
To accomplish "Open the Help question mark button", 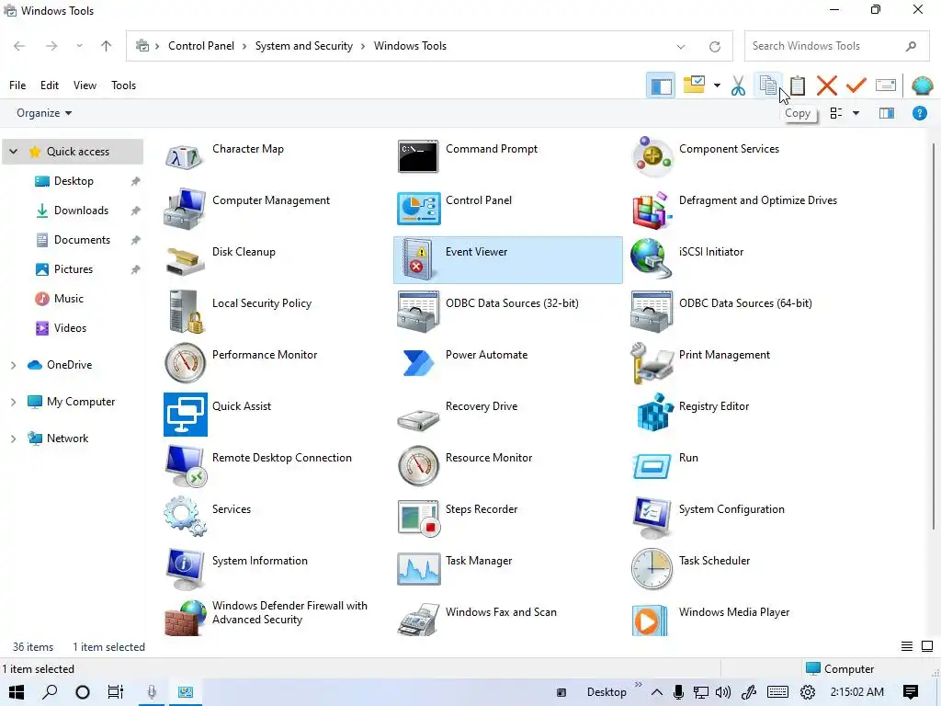I will 919,113.
